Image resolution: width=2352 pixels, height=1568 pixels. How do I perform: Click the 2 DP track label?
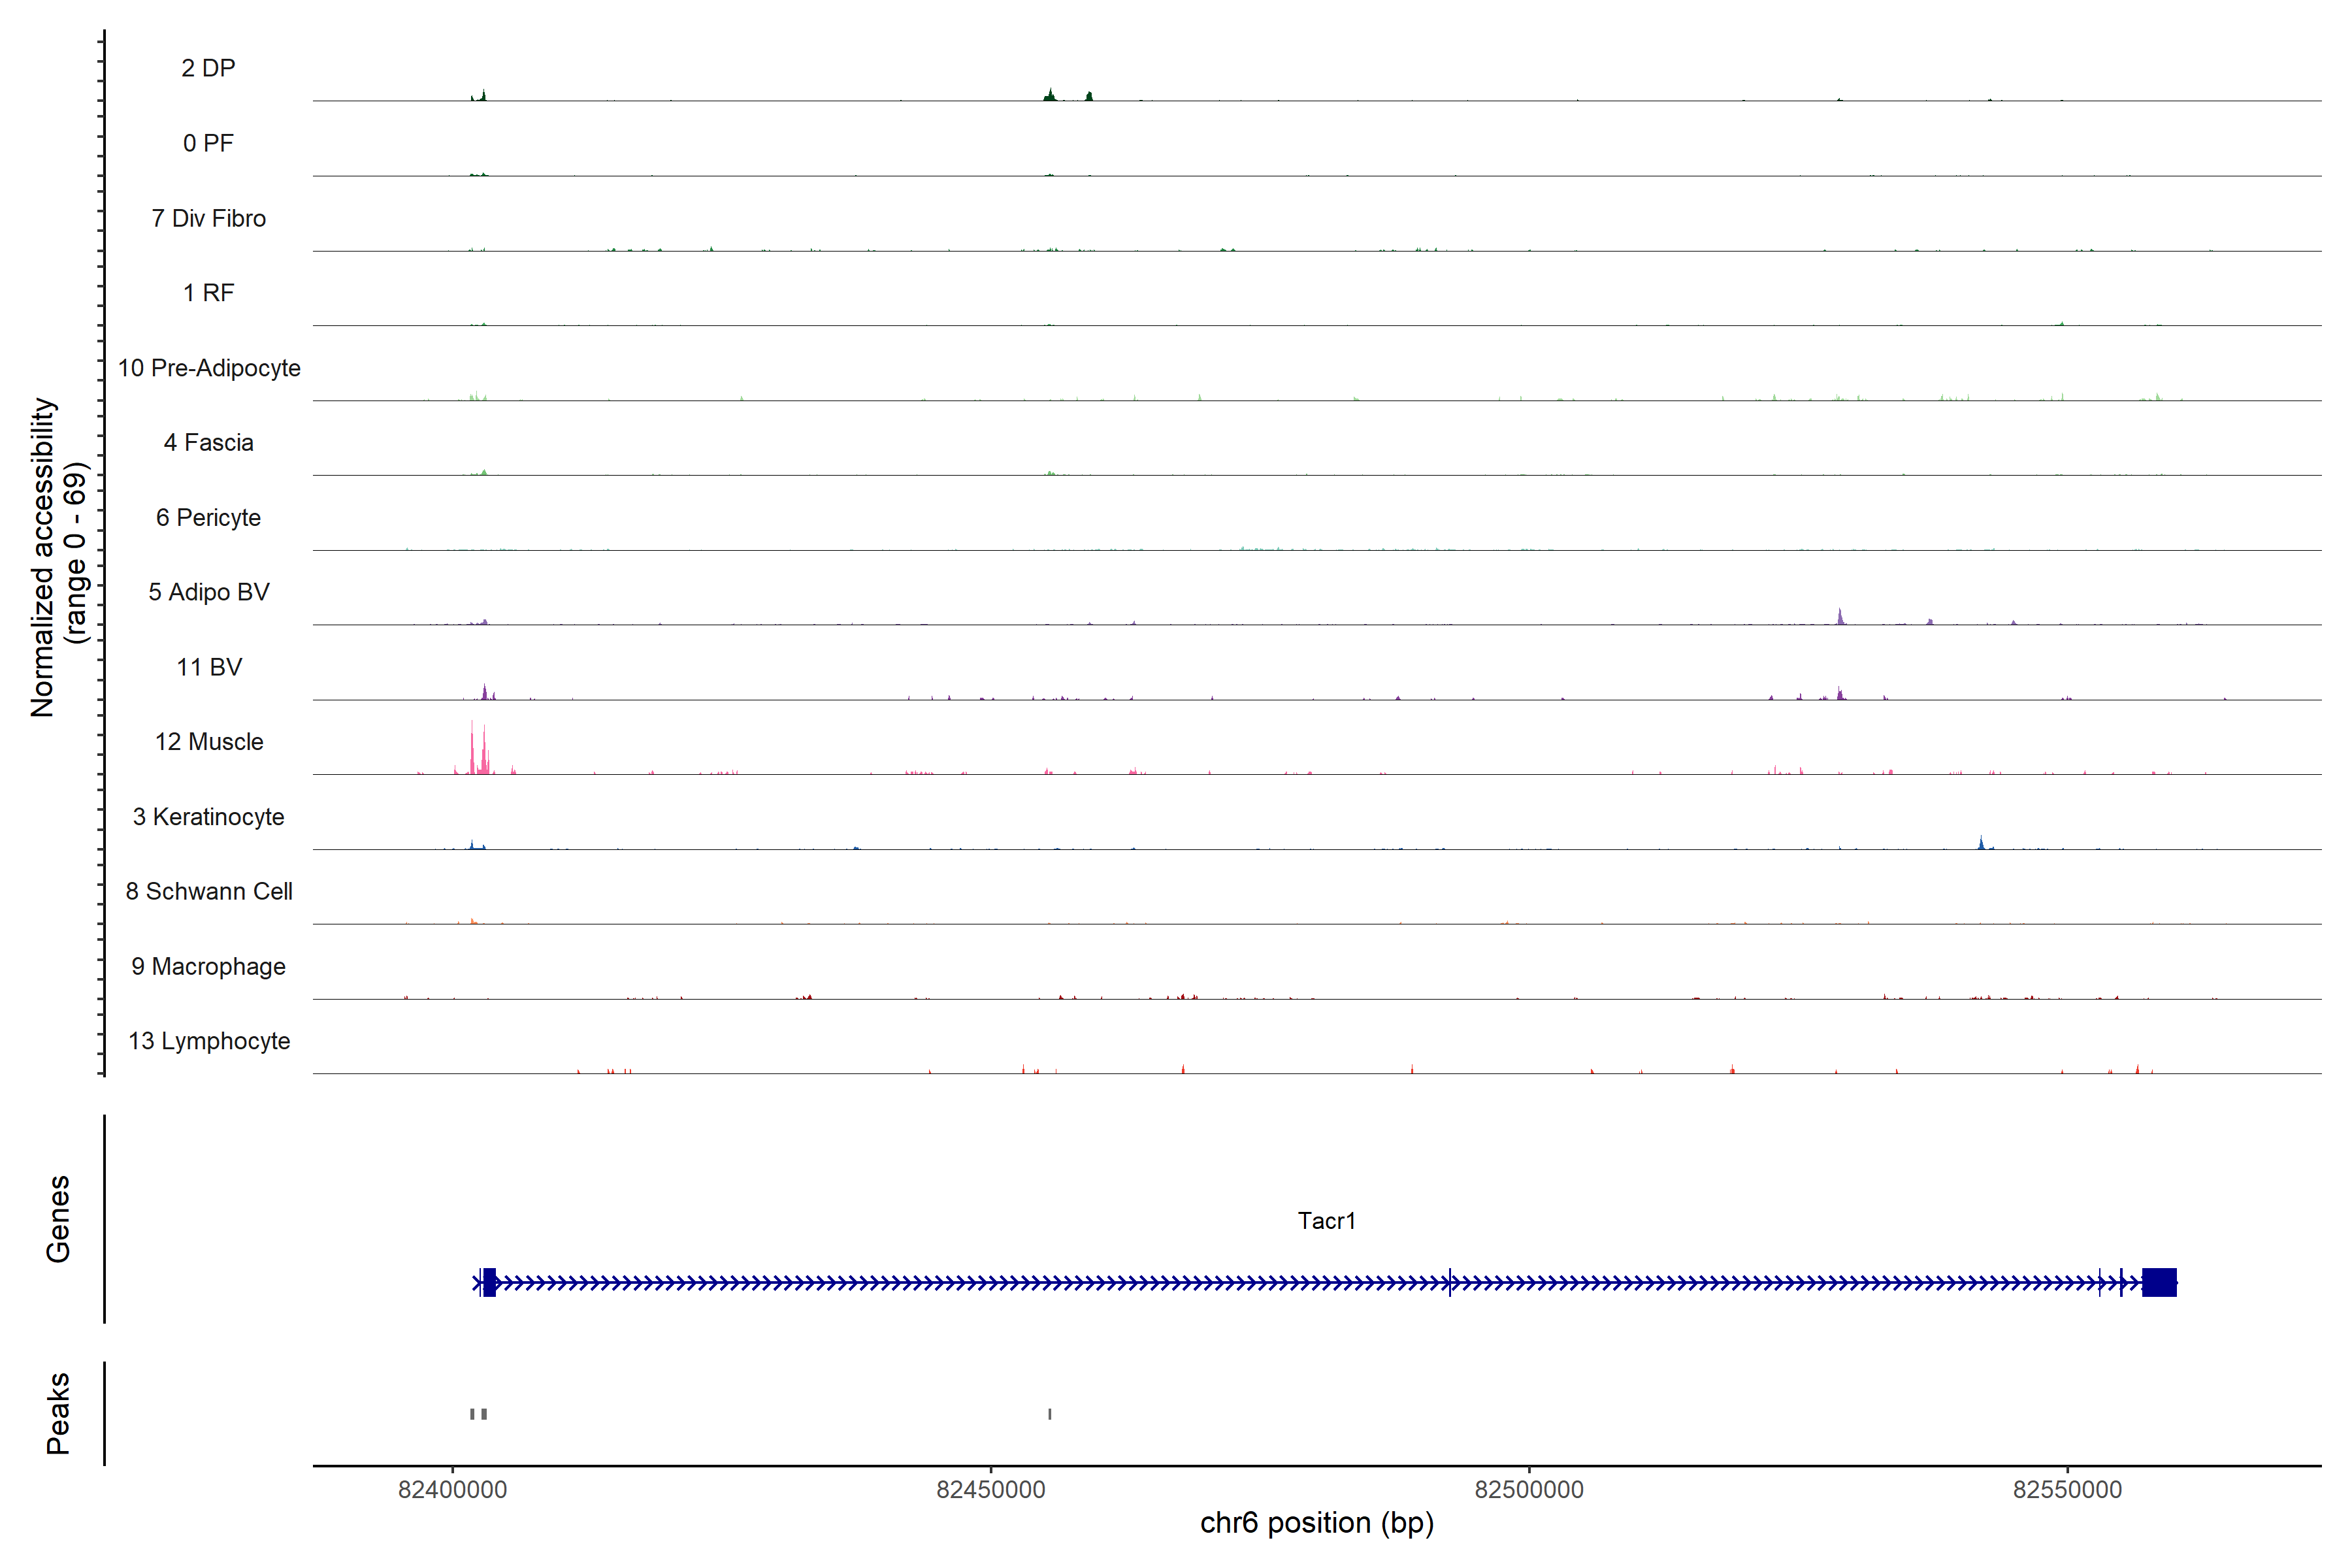(x=208, y=68)
